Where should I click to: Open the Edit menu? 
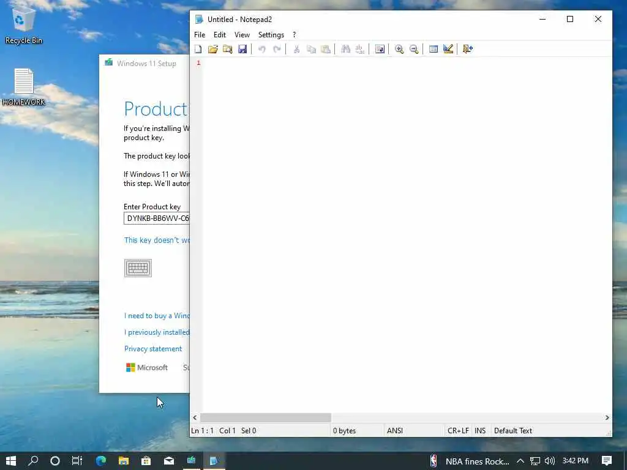pyautogui.click(x=220, y=35)
